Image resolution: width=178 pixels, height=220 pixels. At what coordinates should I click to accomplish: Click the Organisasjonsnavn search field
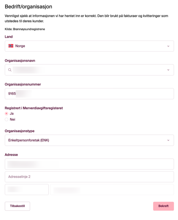click(x=86, y=70)
